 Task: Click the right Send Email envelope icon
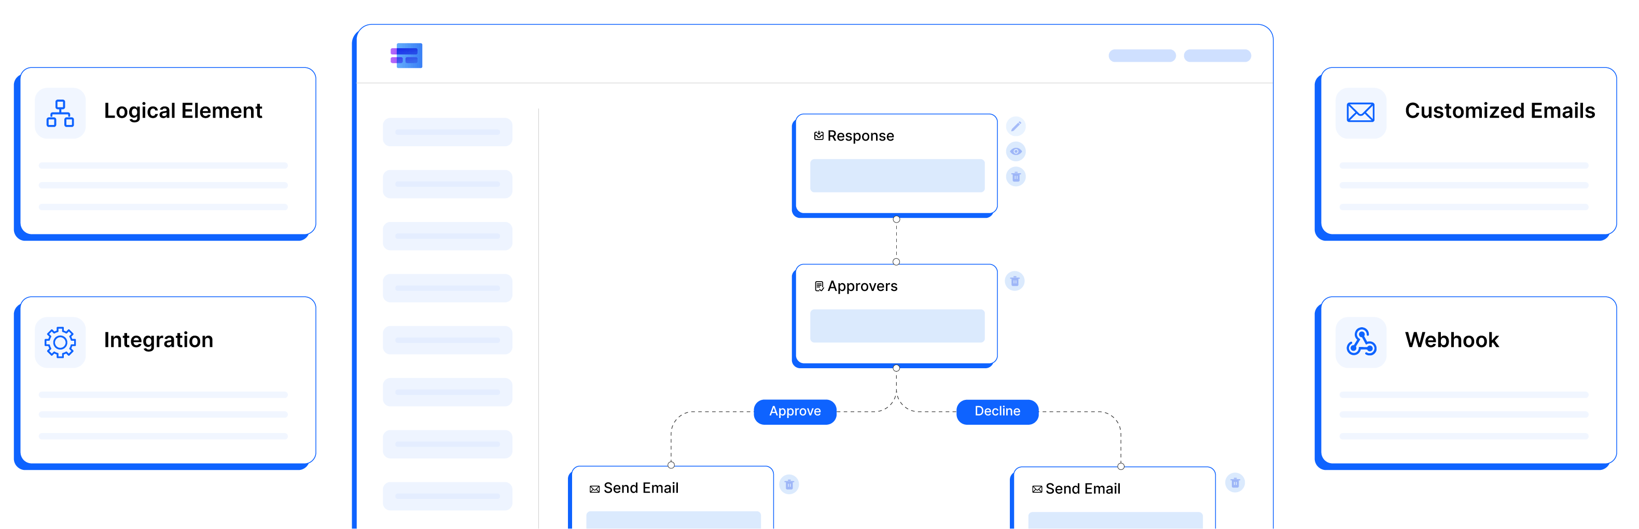[x=1036, y=490]
